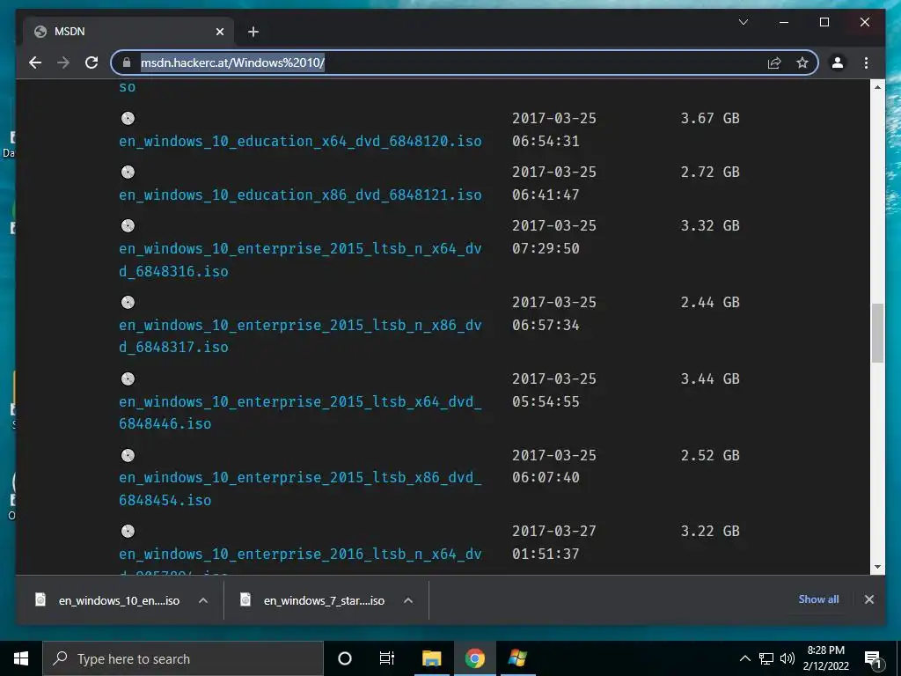Open Chrome three-dot menu
Screen dimensions: 901x676
point(866,62)
